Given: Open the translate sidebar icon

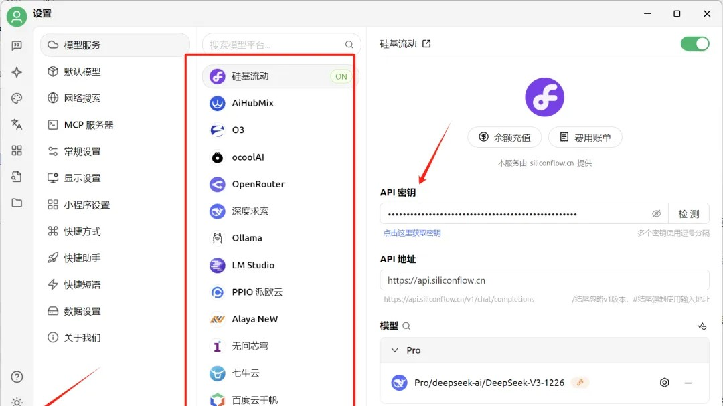Looking at the screenshot, I should click(17, 124).
